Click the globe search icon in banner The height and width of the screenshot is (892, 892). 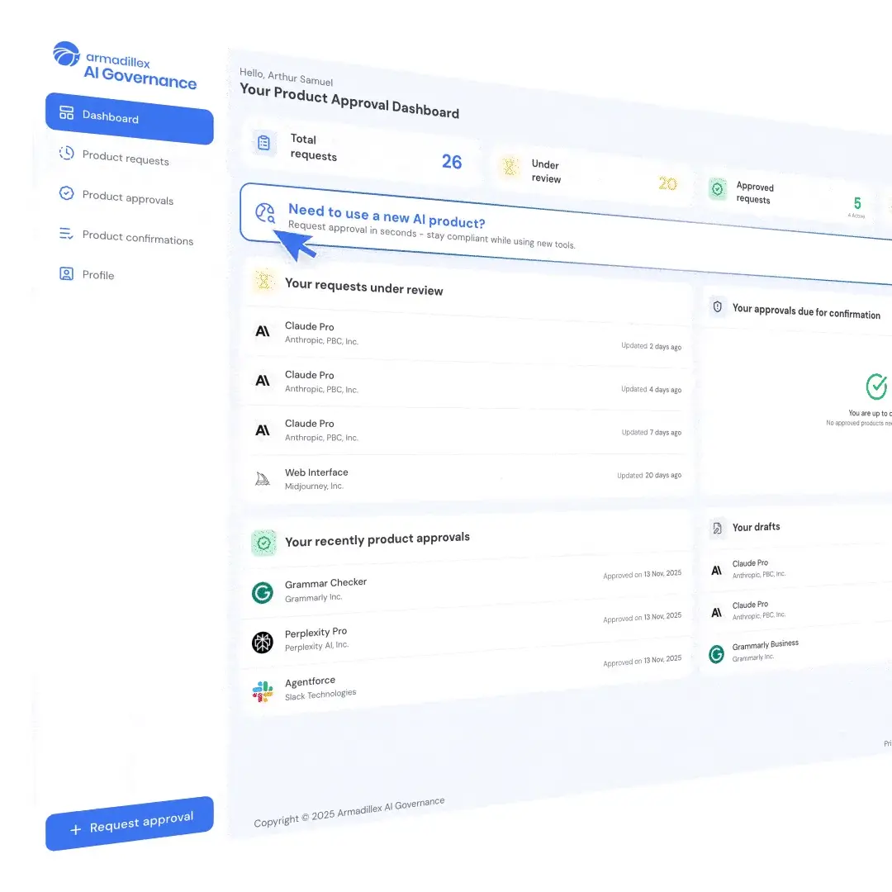[264, 213]
